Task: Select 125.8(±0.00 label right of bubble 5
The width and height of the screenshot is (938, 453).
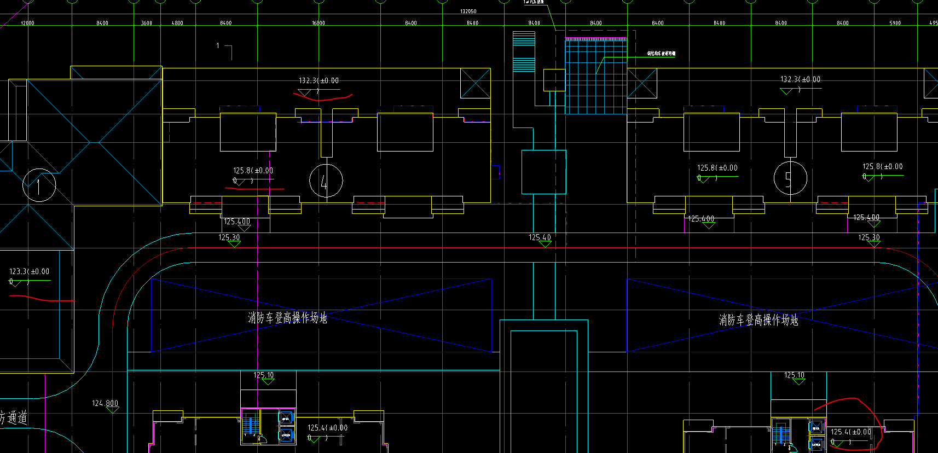Action: pos(883,166)
